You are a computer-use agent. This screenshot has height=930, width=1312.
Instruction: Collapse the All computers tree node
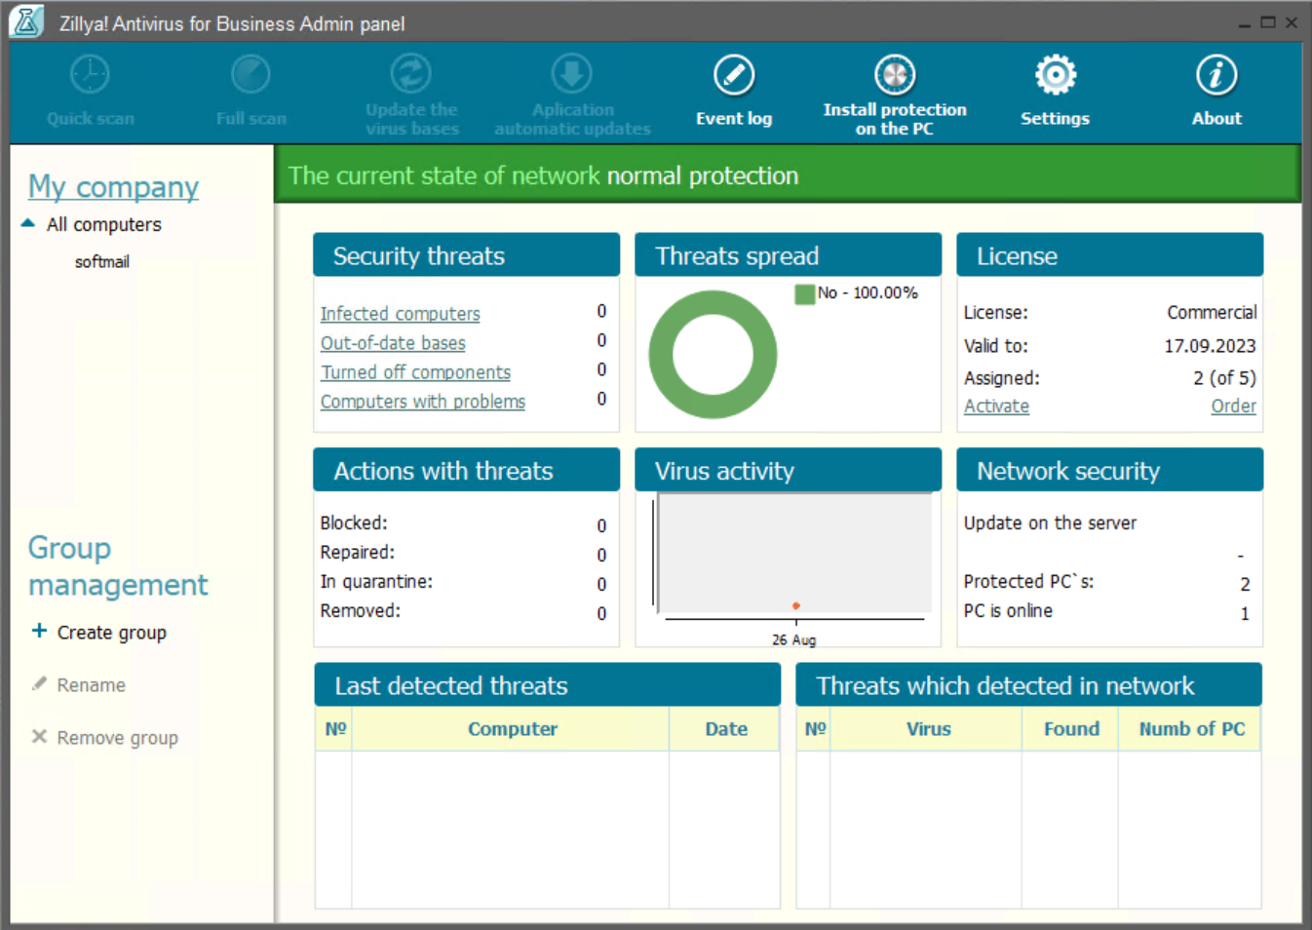click(28, 223)
